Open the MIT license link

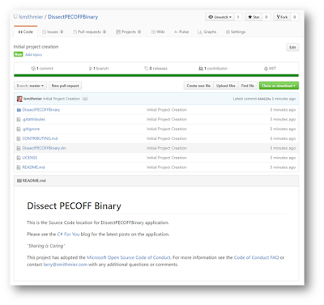[x=270, y=69]
